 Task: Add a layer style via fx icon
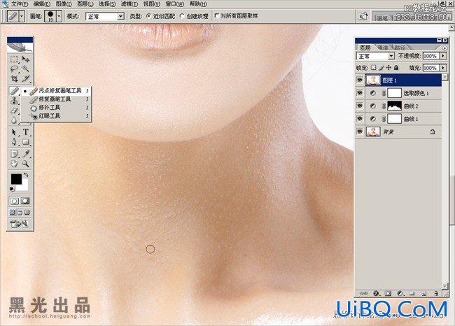coord(376,294)
